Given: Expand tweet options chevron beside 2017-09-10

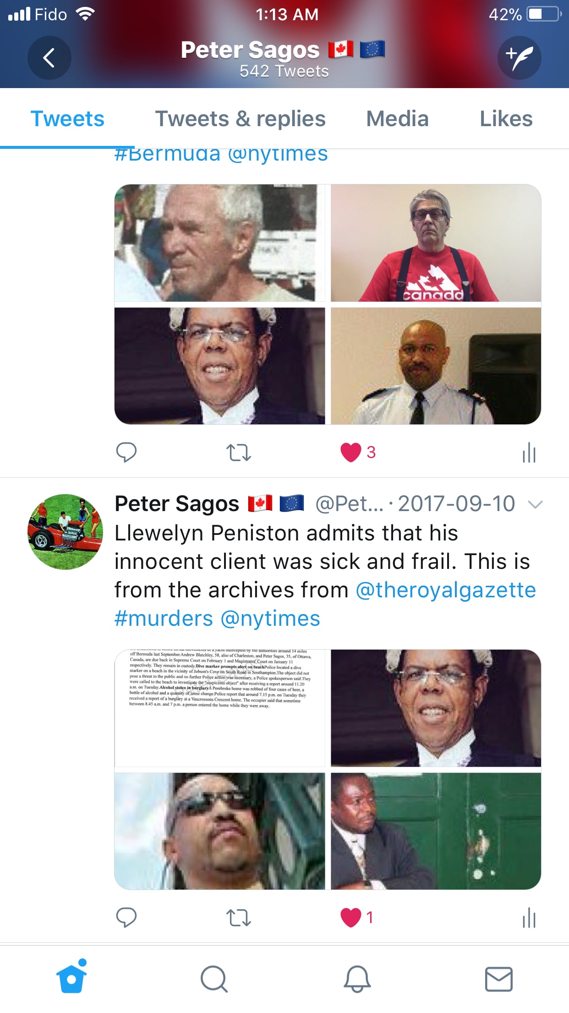Looking at the screenshot, I should 535,505.
